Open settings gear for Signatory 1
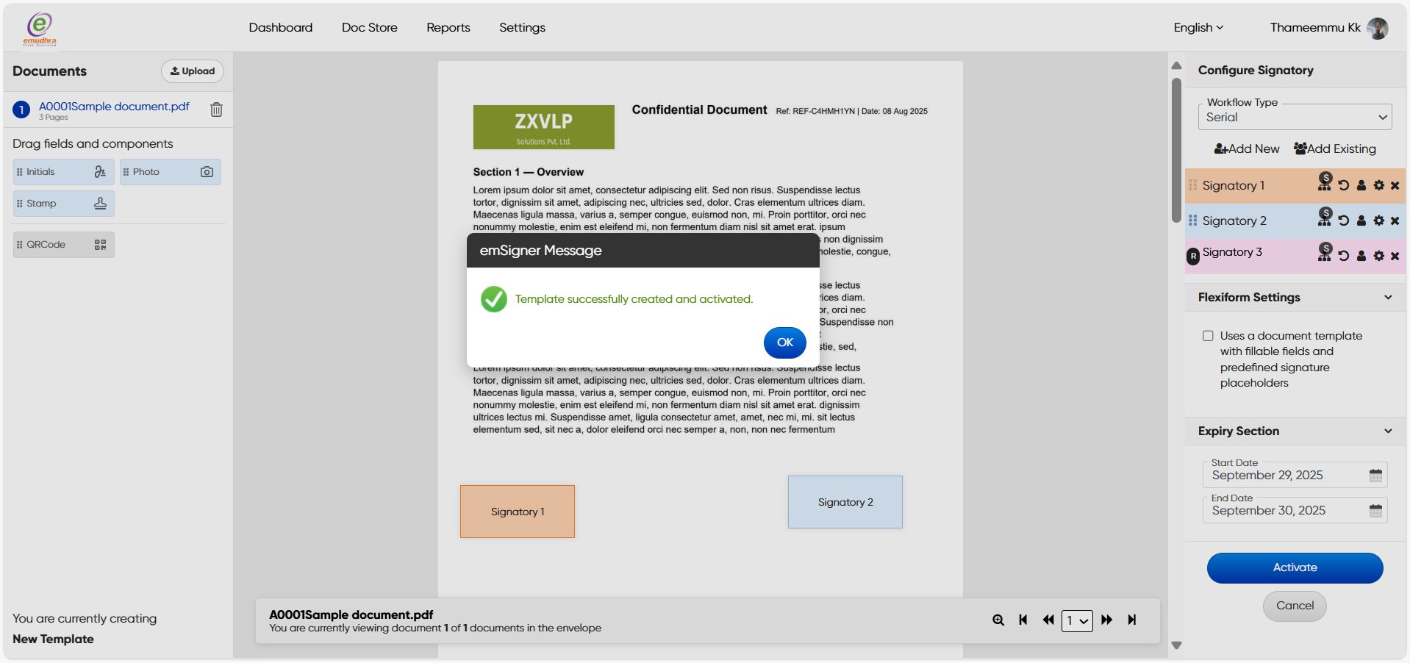The height and width of the screenshot is (663, 1410). 1378,186
